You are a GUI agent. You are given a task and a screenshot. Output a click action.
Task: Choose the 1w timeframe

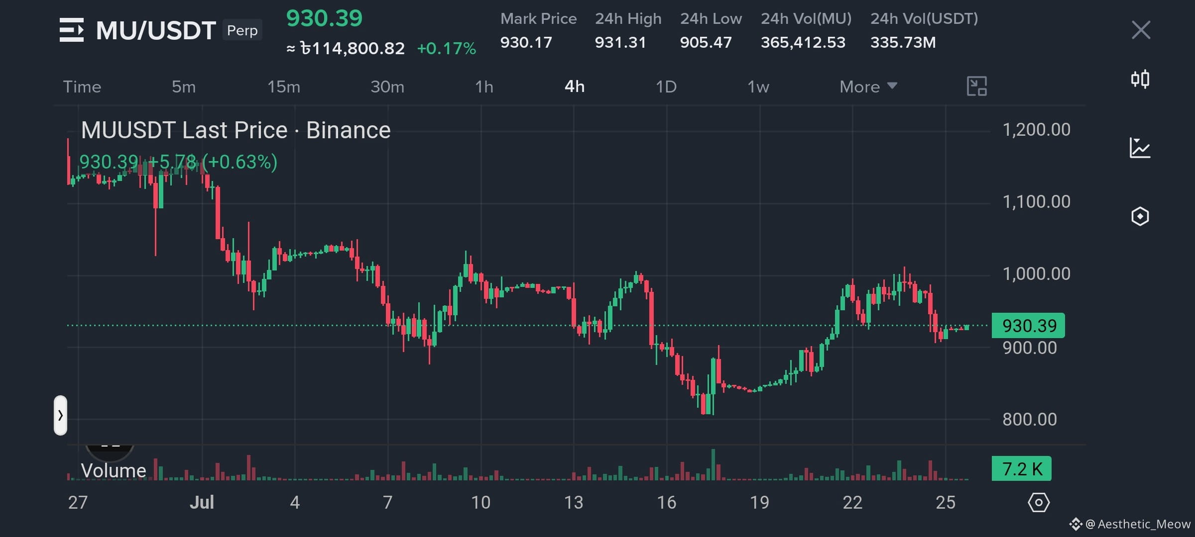click(758, 87)
